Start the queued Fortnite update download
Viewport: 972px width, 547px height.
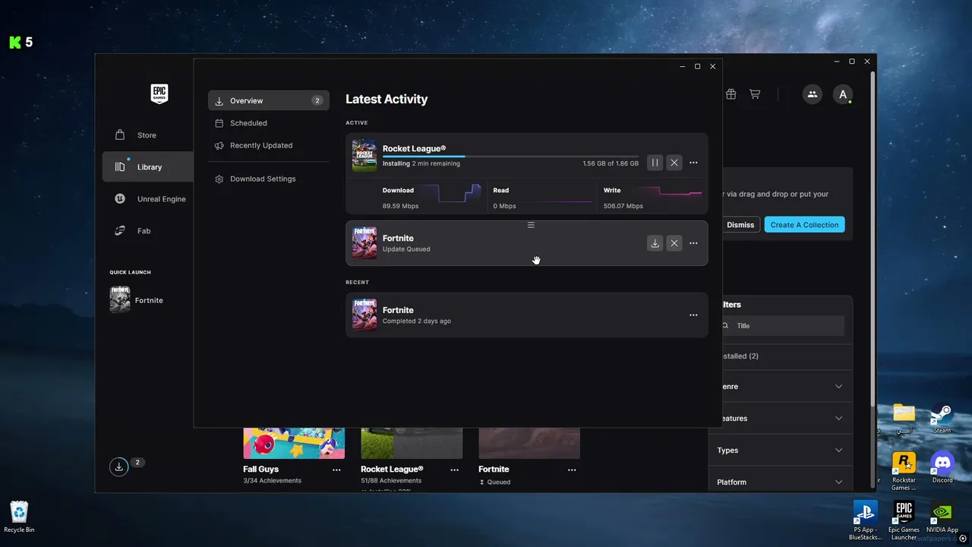(x=655, y=243)
